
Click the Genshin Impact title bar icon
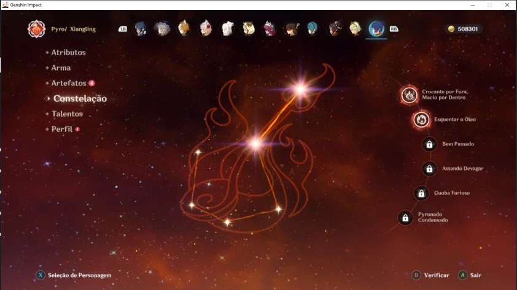pos(6,5)
